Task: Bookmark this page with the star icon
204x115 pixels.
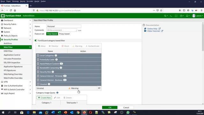Action: [161, 10]
